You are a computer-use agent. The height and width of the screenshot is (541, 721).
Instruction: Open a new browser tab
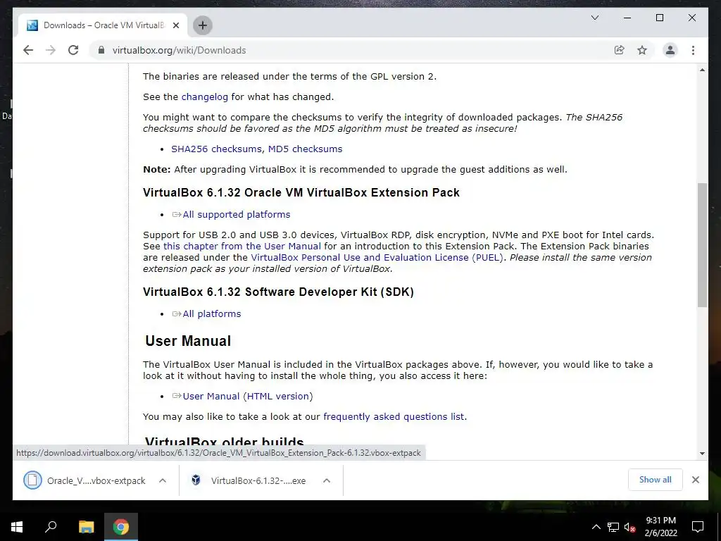[x=202, y=25]
